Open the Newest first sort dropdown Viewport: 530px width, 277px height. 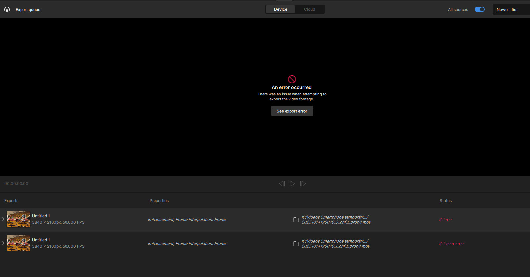tap(509, 9)
